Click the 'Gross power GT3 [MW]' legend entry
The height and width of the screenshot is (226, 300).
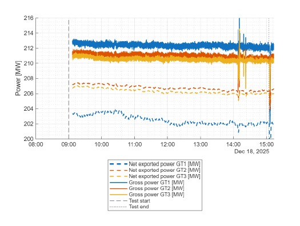(x=147, y=195)
